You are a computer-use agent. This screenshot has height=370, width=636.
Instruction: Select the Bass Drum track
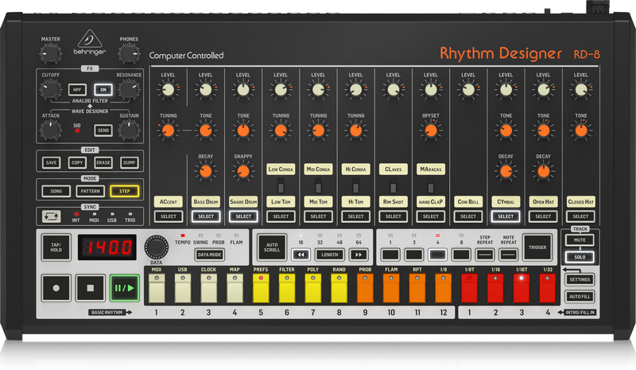205,216
